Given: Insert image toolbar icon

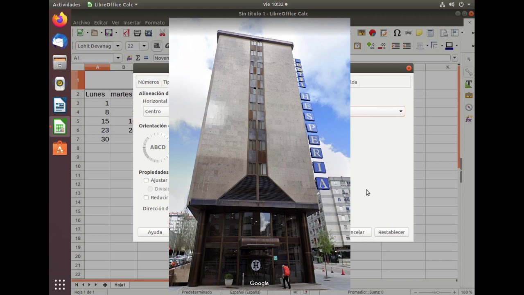Looking at the screenshot, I should pos(361,33).
